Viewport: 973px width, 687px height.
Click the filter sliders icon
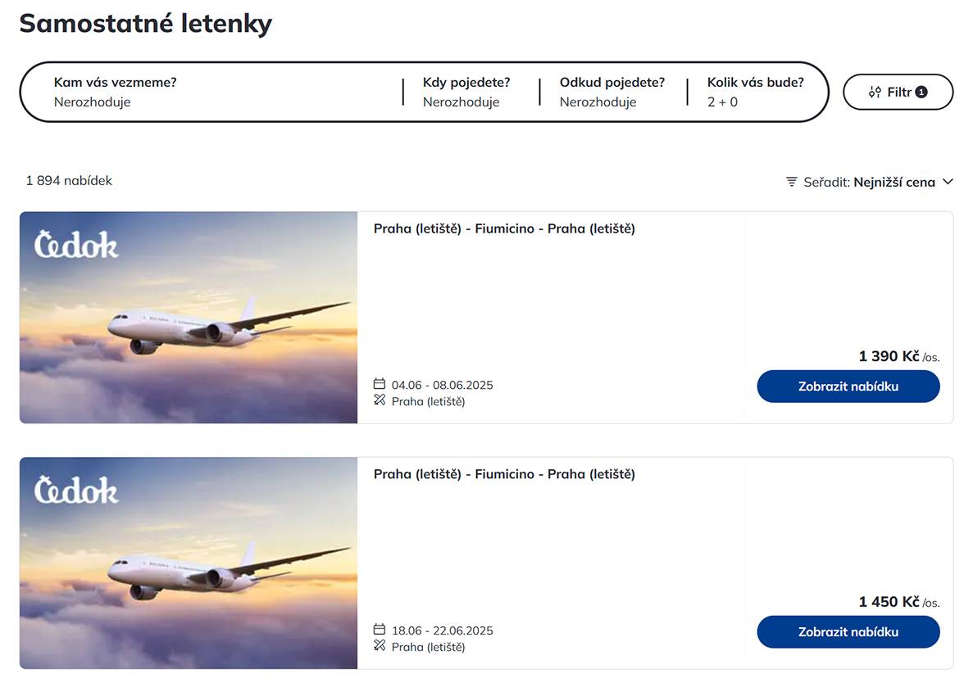[875, 92]
